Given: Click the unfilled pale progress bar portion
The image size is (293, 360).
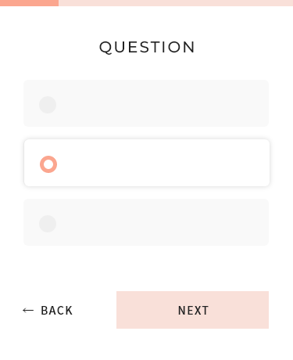Looking at the screenshot, I should pyautogui.click(x=176, y=3).
